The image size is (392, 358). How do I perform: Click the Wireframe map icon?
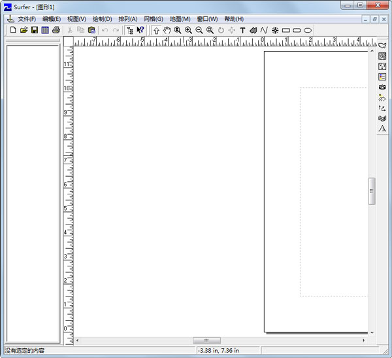coord(382,118)
